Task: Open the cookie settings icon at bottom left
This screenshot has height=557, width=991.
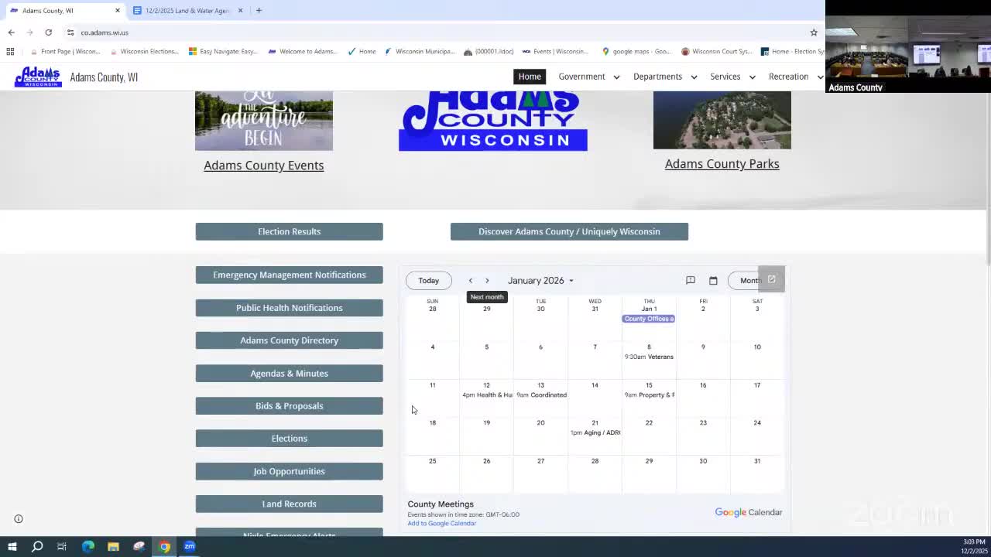Action: pos(19,519)
